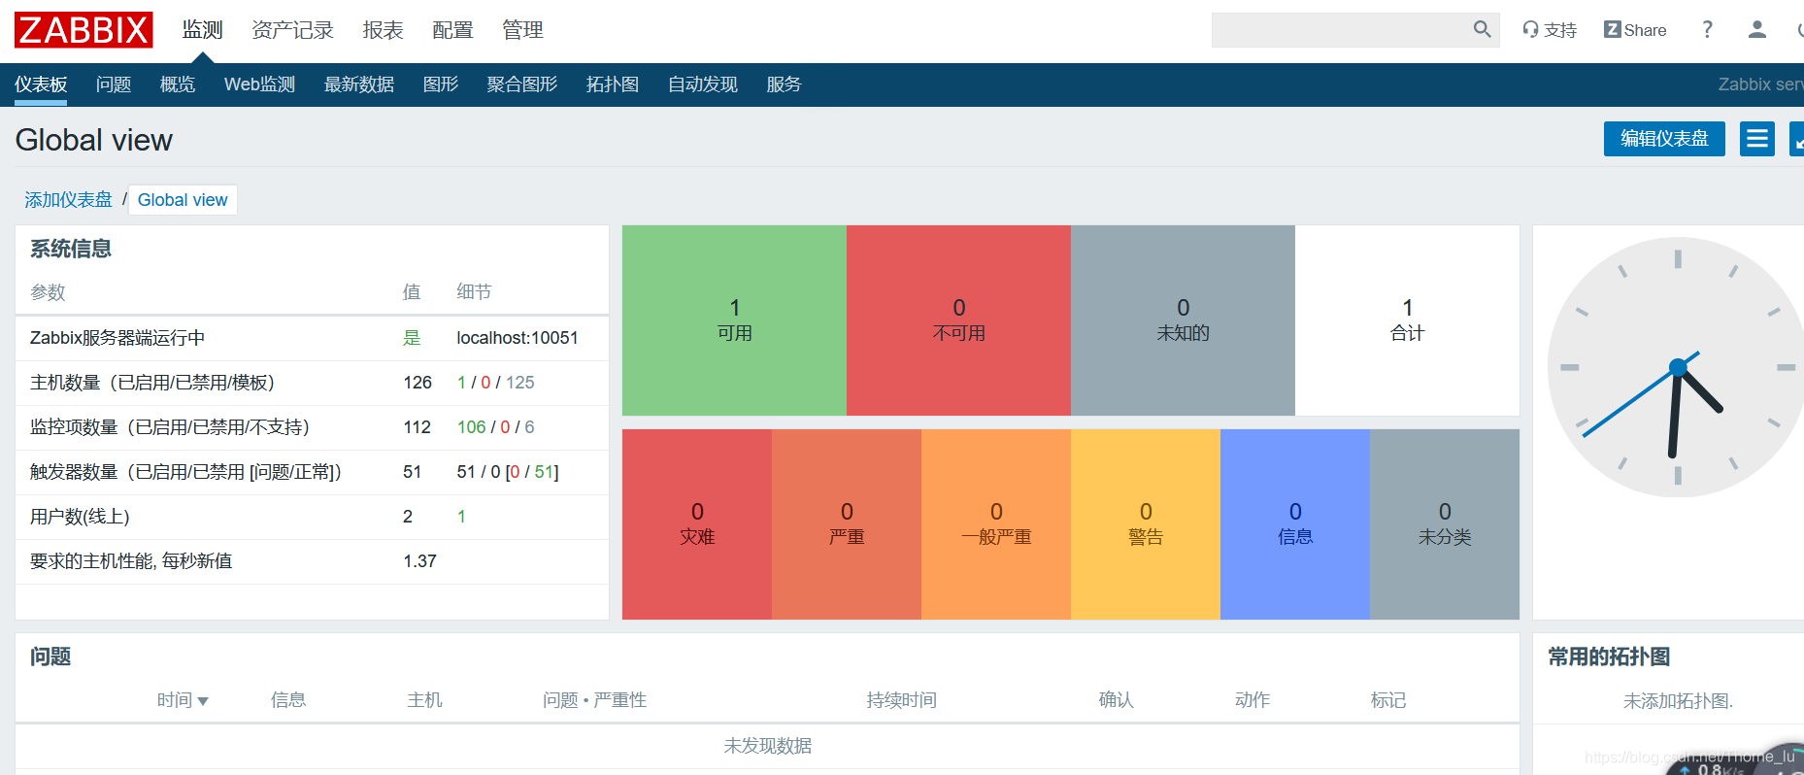This screenshot has width=1804, height=775.
Task: Click the Global view breadcrumb link
Action: [183, 200]
